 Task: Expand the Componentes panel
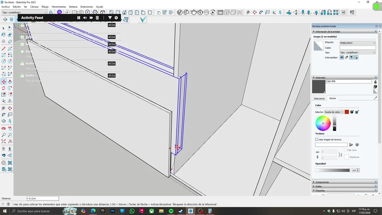[x=314, y=182]
